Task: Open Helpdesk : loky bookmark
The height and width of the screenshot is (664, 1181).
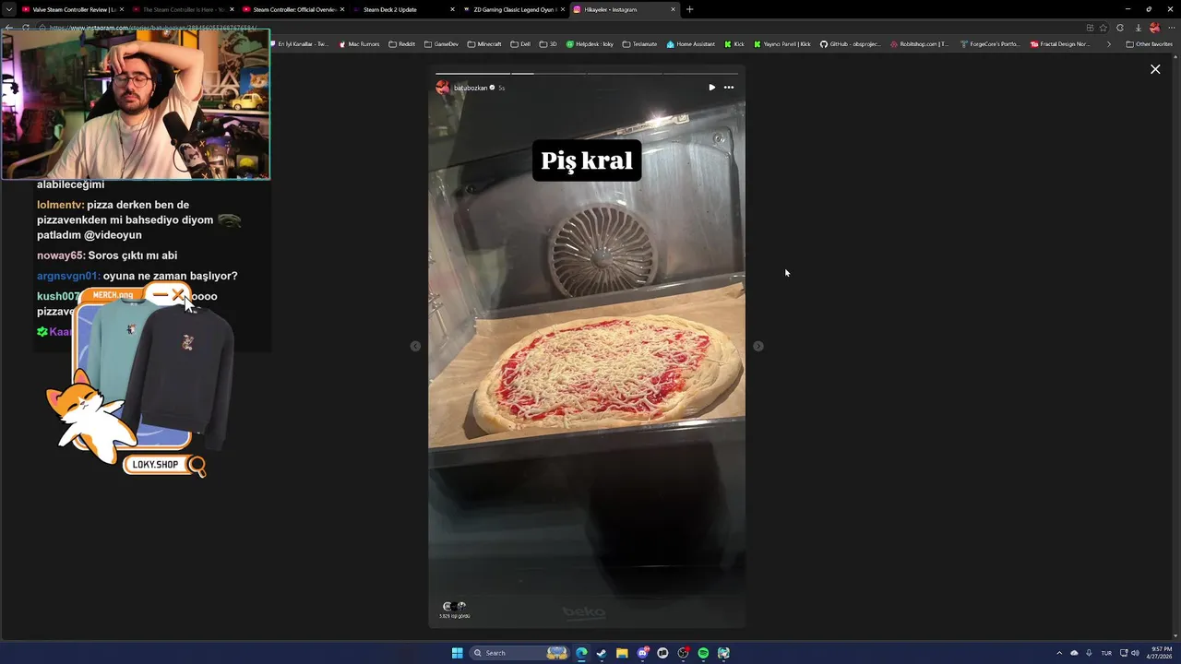Action: tap(590, 44)
